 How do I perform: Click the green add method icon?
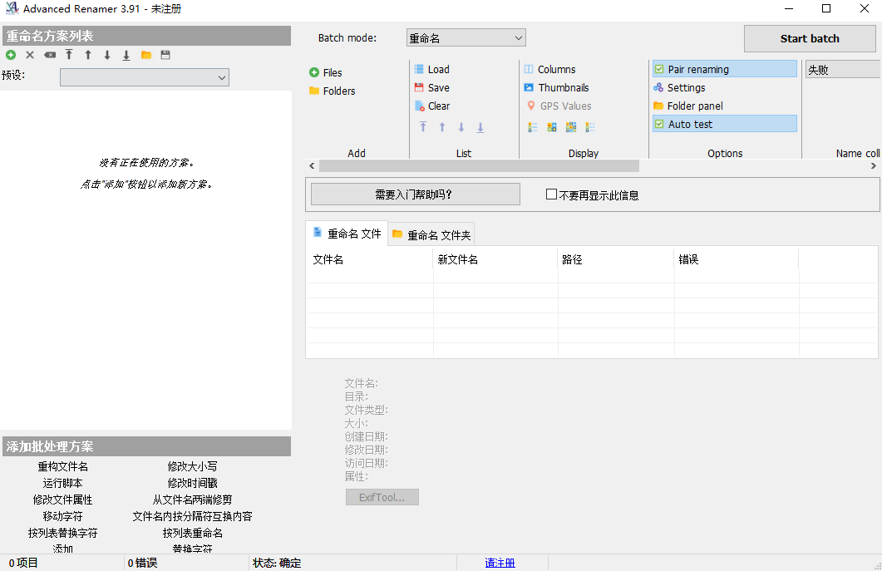click(x=10, y=55)
